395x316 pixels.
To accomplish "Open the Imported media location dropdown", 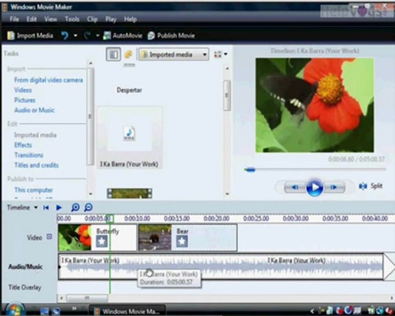I will [x=174, y=54].
